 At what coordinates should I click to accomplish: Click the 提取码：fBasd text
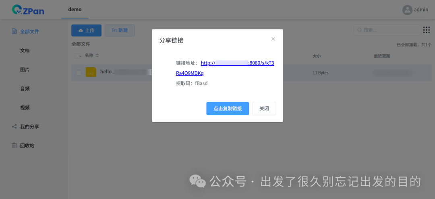point(192,83)
